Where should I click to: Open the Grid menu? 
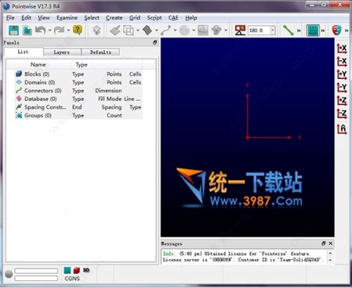134,18
